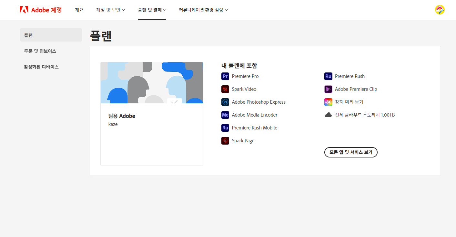Click the Creative Cloud 장치 미리 보기 icon

point(328,102)
